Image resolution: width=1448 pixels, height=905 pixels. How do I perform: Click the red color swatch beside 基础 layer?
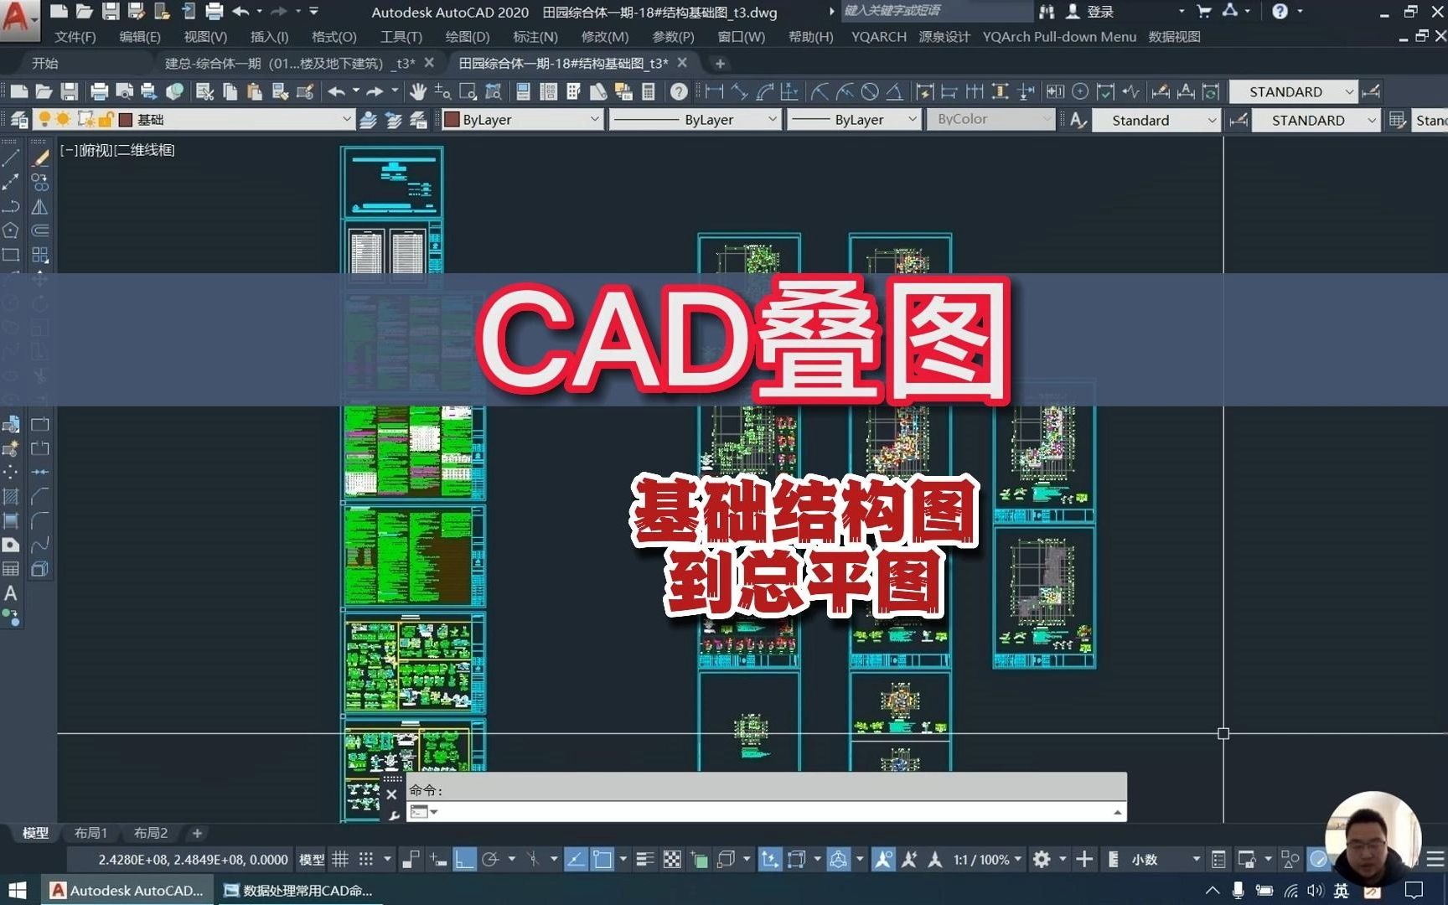[x=124, y=120]
